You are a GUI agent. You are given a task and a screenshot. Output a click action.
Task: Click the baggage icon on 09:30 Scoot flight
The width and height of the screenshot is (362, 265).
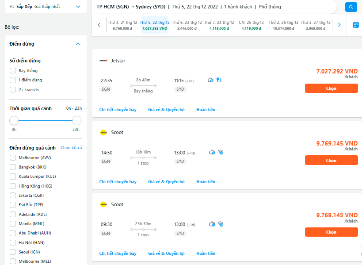click(x=212, y=224)
